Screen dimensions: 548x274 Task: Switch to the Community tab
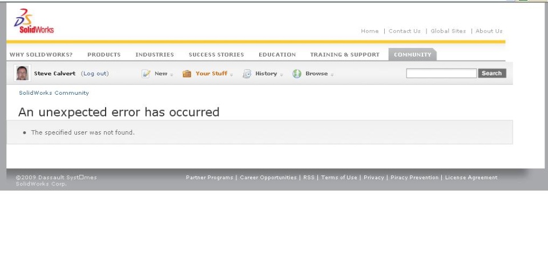(412, 55)
